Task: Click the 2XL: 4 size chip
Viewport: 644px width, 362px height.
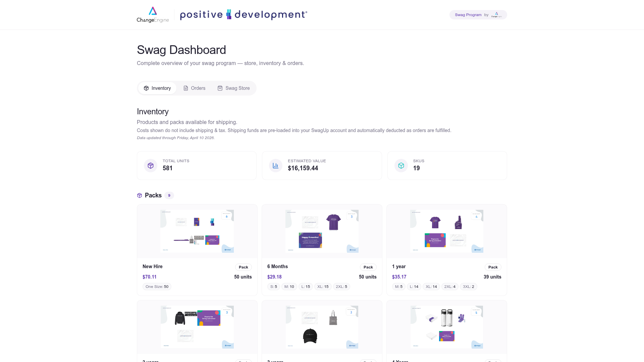Action: click(x=450, y=287)
